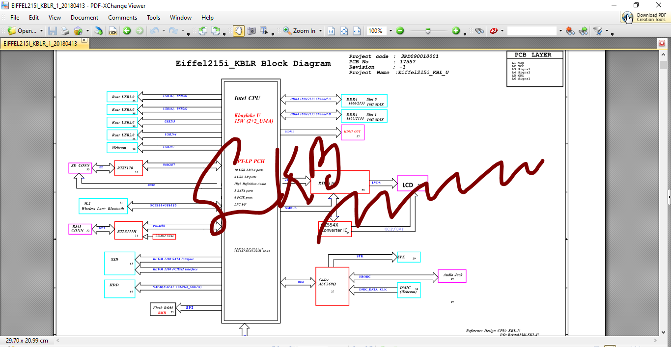671x347 pixels.
Task: Open Find with the binoculars icon
Action: [479, 31]
